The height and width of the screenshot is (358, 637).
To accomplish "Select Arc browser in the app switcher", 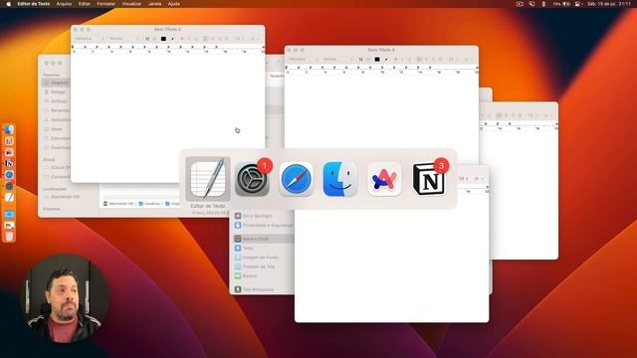I will [x=384, y=179].
